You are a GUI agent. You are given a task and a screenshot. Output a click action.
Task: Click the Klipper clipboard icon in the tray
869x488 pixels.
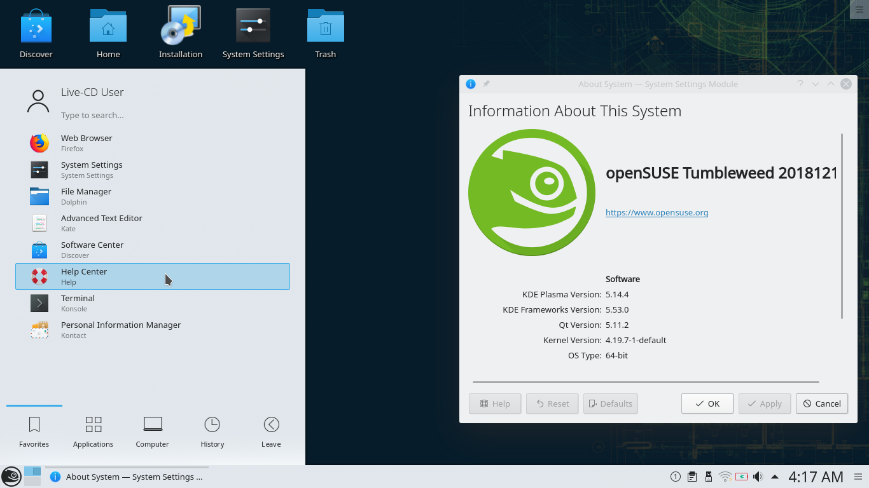[692, 476]
